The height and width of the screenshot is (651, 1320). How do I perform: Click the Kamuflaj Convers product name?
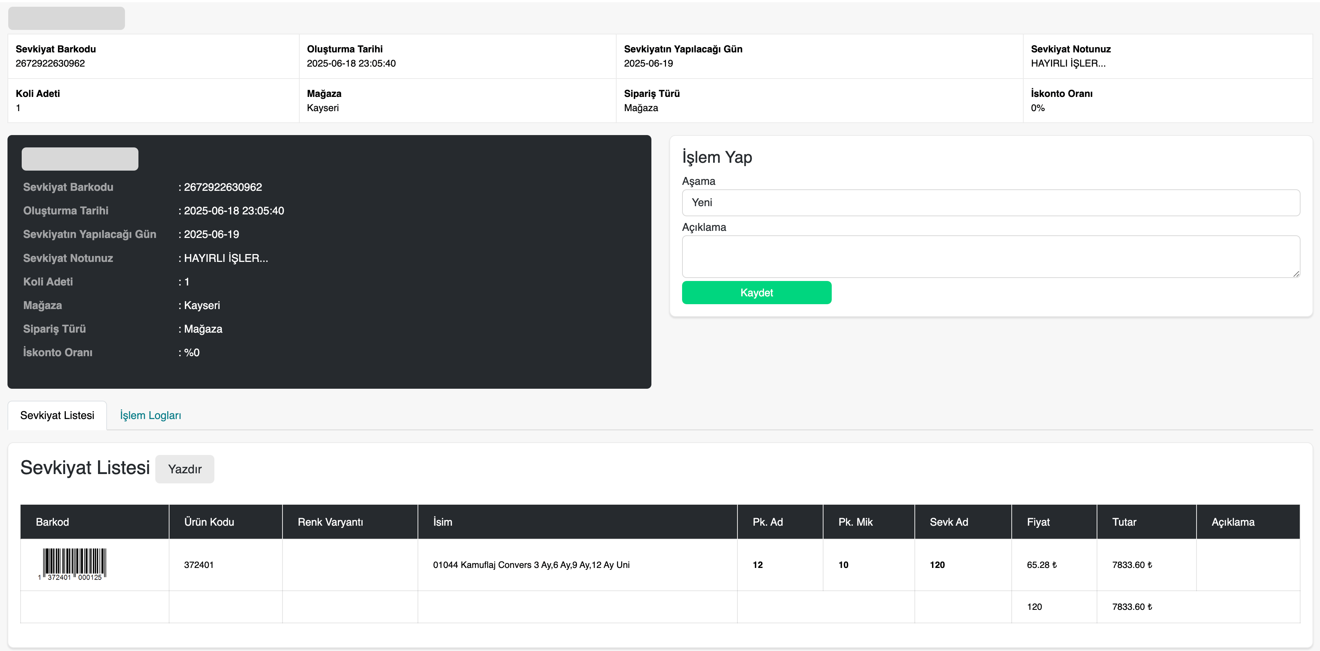(x=531, y=565)
